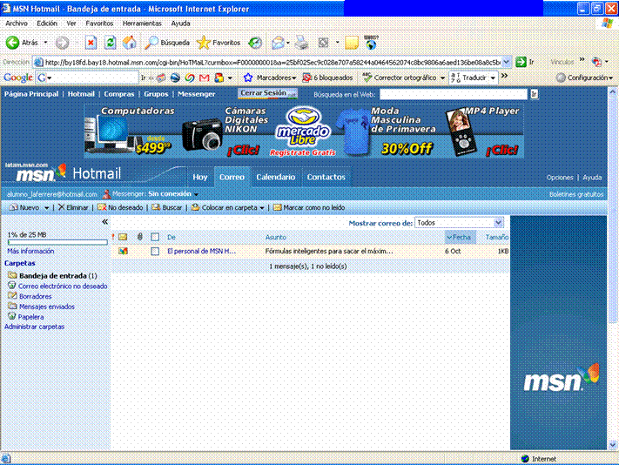
Task: Click the Print icon in toolbar
Action: click(301, 42)
